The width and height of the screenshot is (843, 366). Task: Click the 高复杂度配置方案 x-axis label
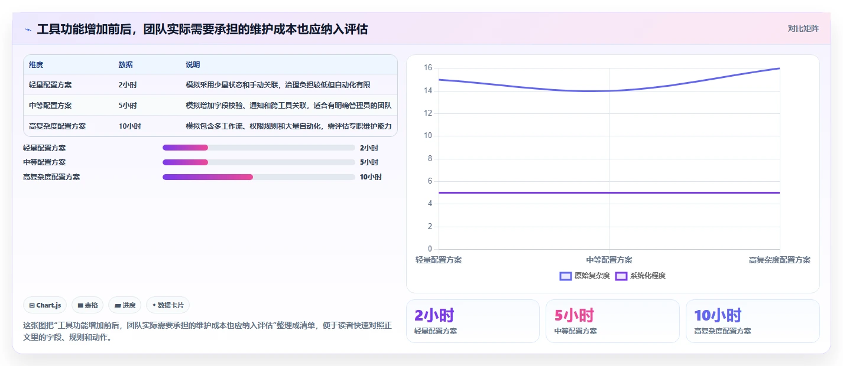(780, 260)
